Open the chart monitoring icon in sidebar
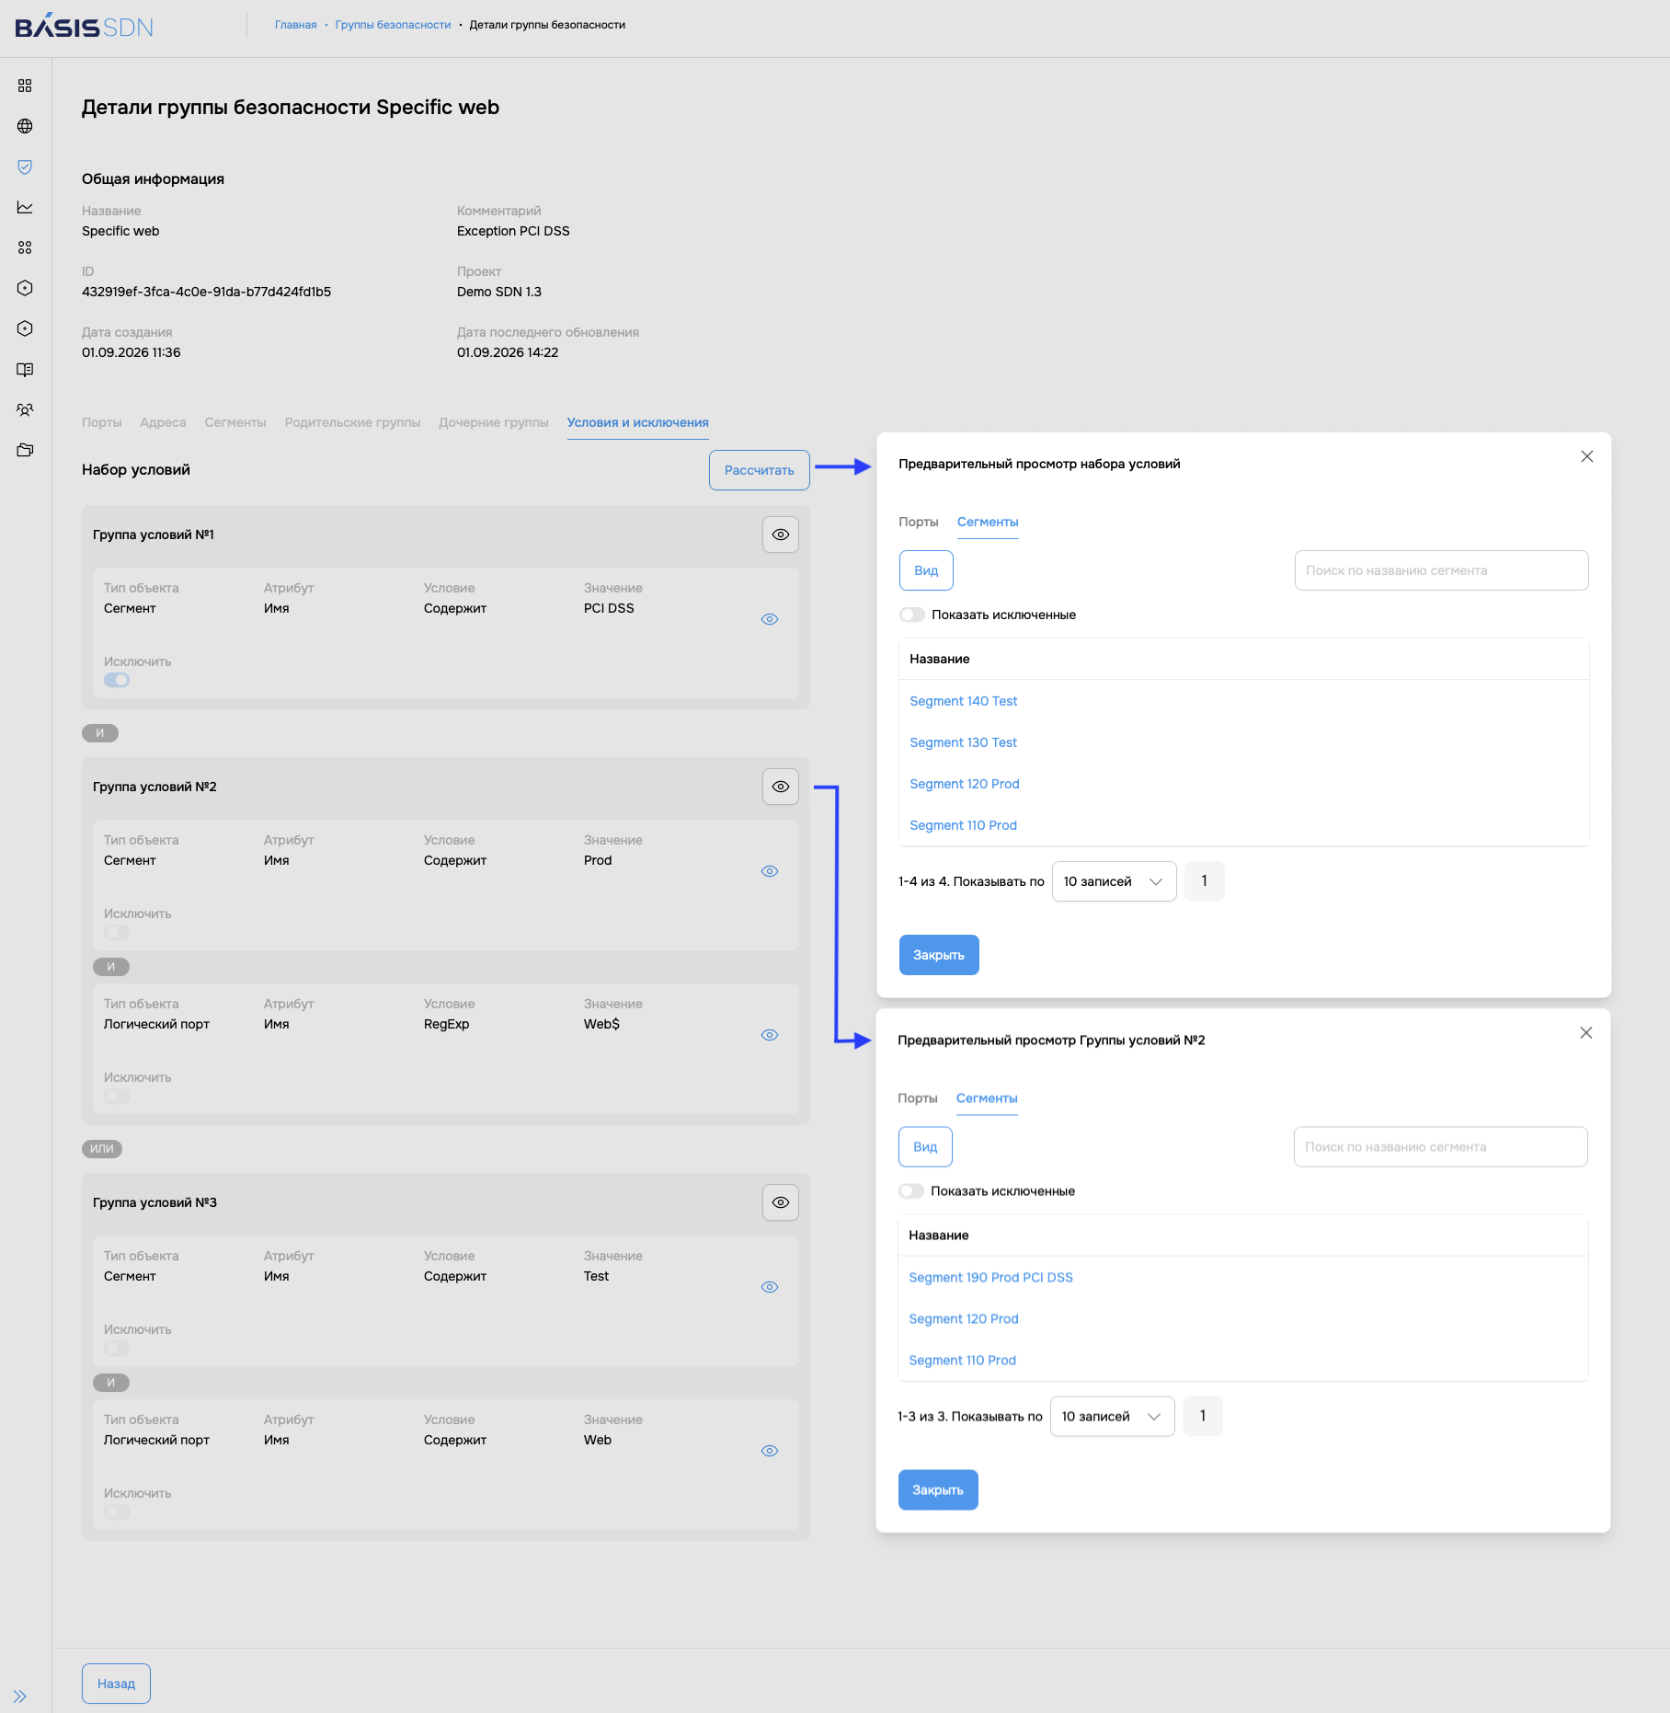This screenshot has height=1713, width=1670. pos(25,207)
